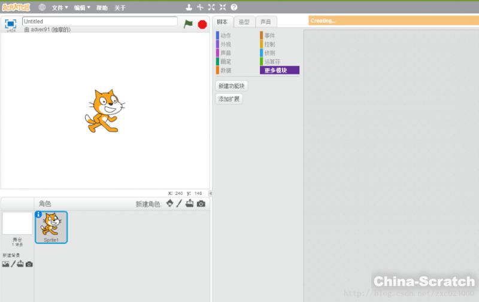Viewport: 479px width, 302px height.
Task: Select the duplicate stamp tool
Action: (189, 7)
